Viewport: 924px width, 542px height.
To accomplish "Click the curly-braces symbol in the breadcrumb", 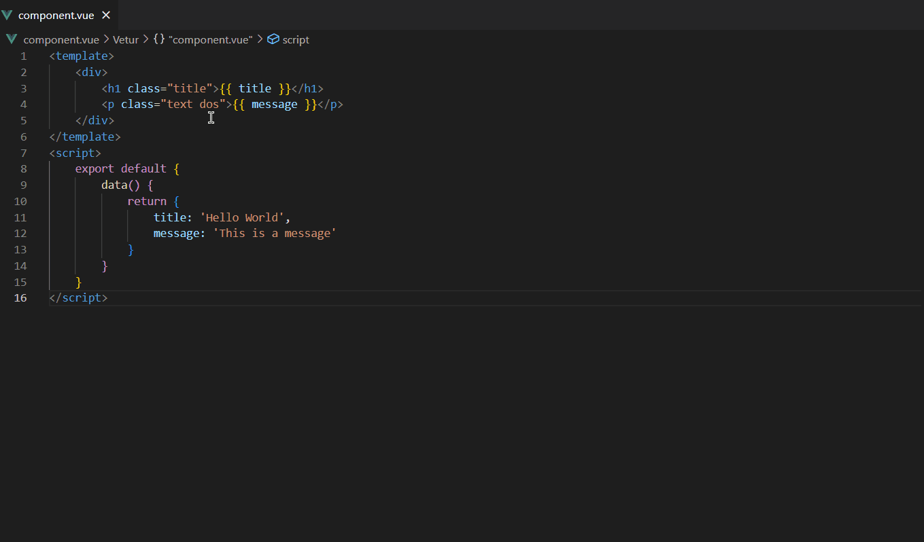I will [158, 39].
